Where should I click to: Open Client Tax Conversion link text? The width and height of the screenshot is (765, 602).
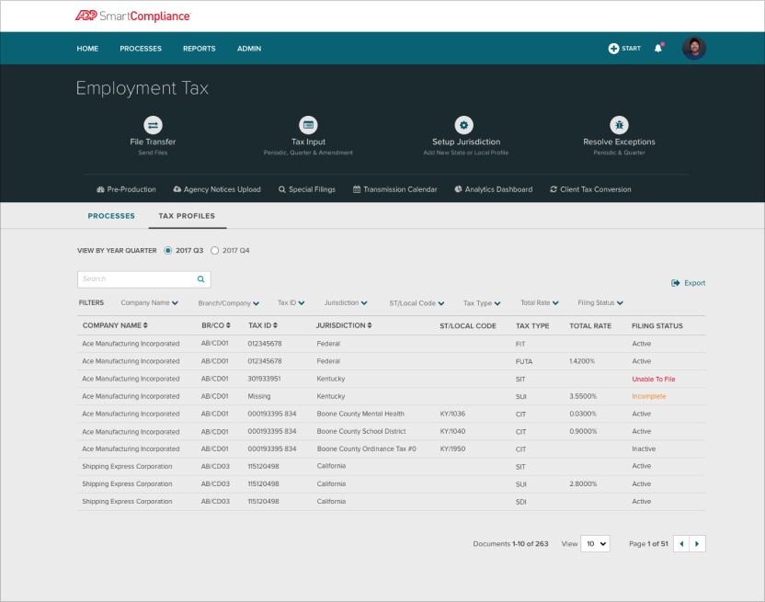[x=596, y=189]
